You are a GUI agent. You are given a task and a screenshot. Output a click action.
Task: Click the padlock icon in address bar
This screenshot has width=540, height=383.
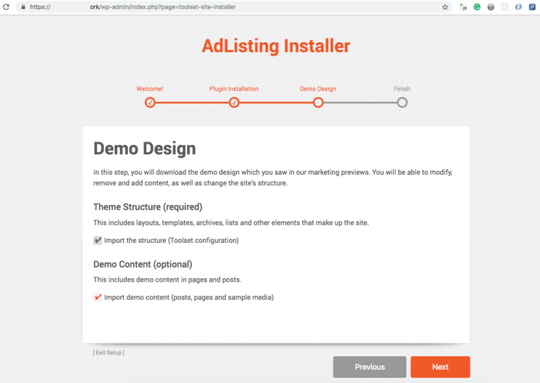point(23,7)
